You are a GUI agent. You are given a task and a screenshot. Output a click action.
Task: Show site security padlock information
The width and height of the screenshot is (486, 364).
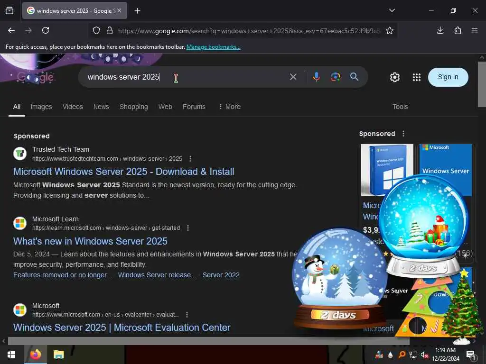pos(110,30)
